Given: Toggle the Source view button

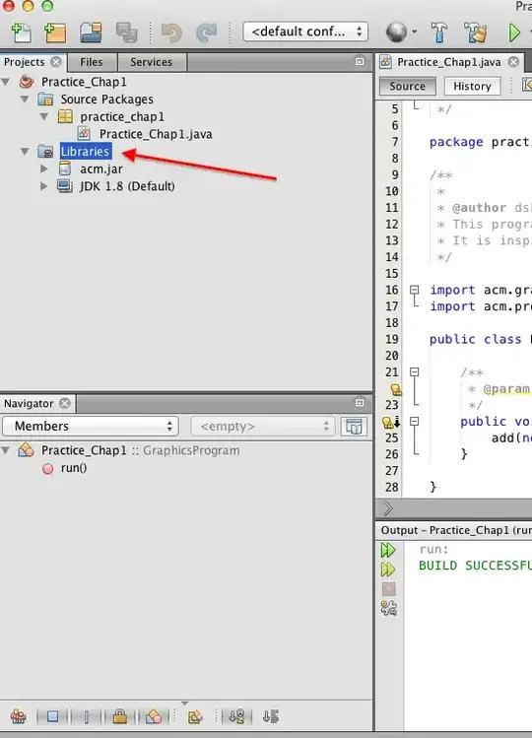Looking at the screenshot, I should tap(408, 86).
